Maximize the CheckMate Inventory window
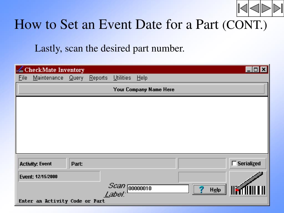Viewport: 284px width, 213px height. (255, 70)
